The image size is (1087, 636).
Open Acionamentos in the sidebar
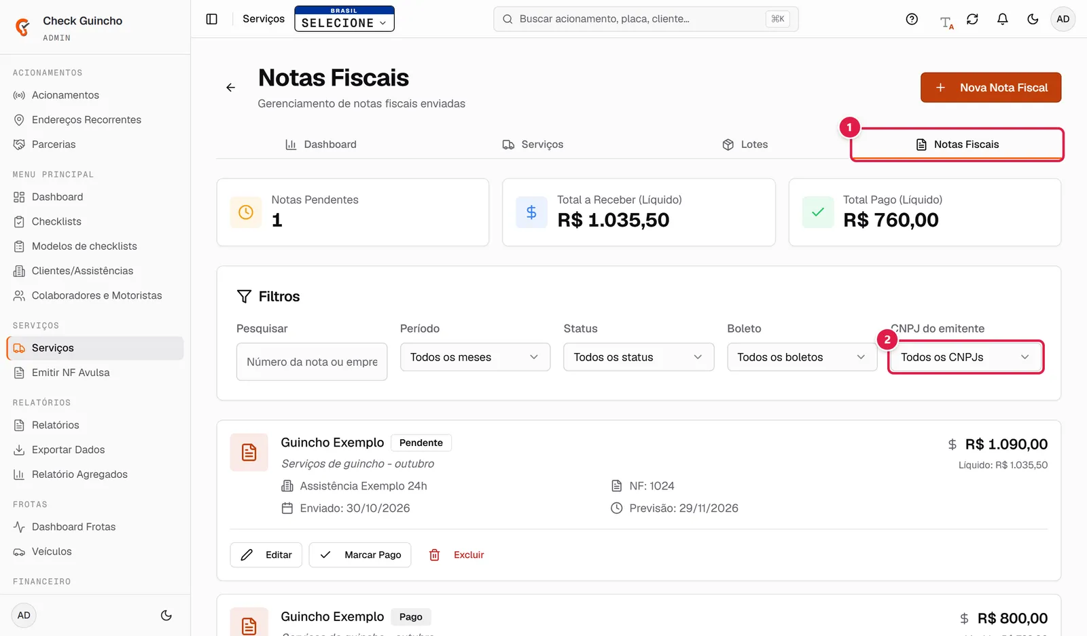(x=95, y=95)
